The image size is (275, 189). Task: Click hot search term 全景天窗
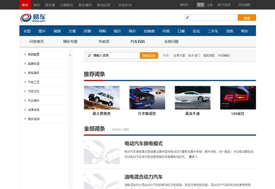[179, 56]
